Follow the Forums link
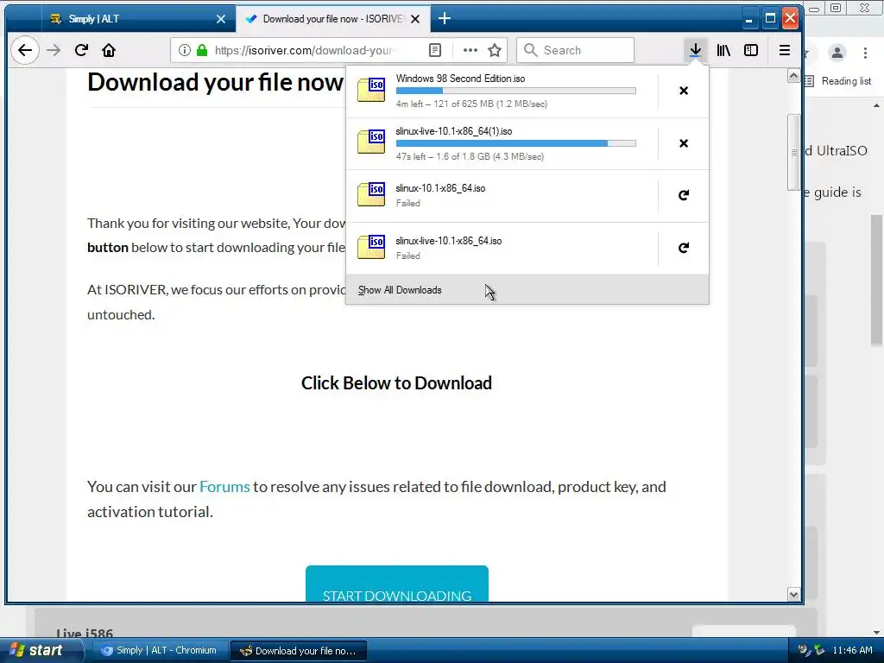The image size is (884, 663). coord(224,487)
